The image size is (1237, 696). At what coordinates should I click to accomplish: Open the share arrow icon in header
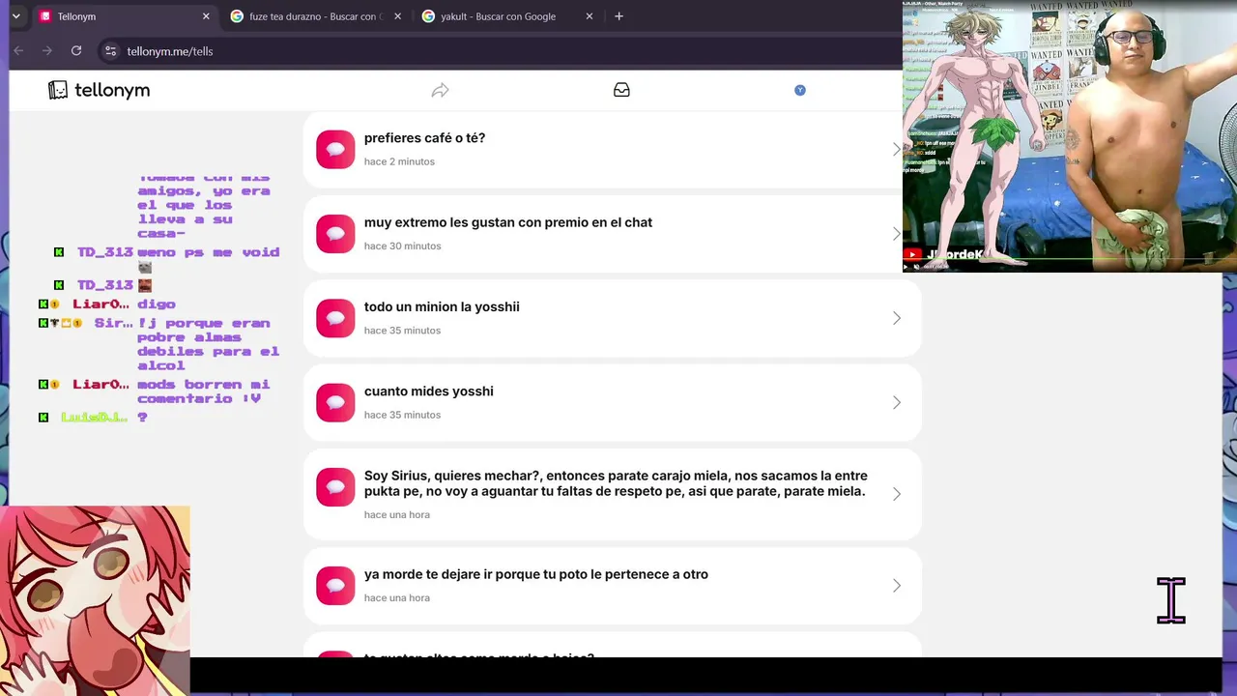click(x=441, y=90)
